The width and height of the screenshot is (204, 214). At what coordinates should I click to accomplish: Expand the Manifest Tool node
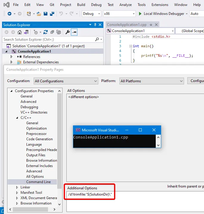click(17, 193)
